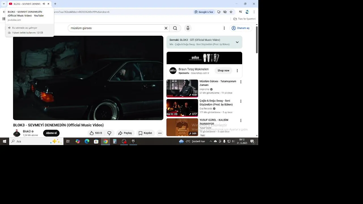Click the Oturum aç sign-in button

(x=240, y=28)
